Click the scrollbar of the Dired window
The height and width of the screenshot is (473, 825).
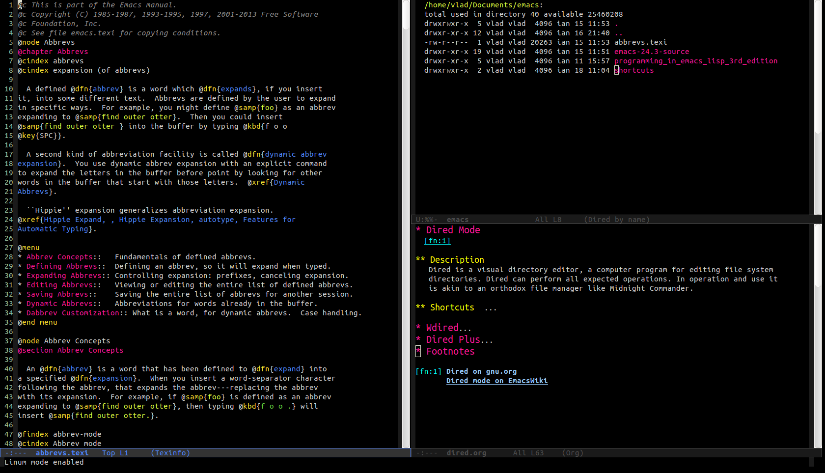click(x=818, y=107)
